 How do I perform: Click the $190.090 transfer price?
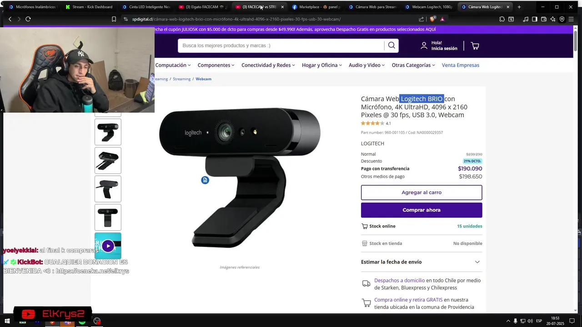pos(470,168)
